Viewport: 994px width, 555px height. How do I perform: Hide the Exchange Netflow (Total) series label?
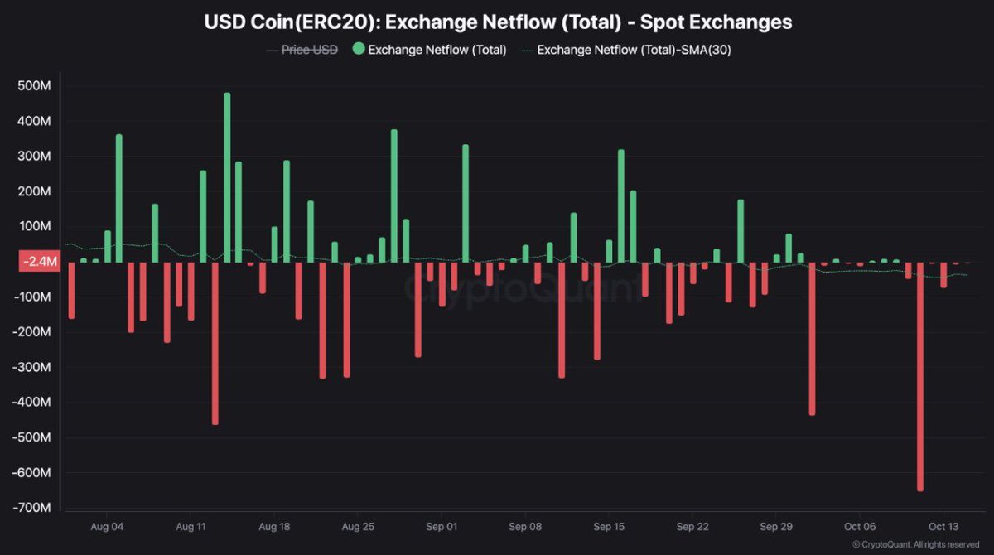click(x=437, y=50)
